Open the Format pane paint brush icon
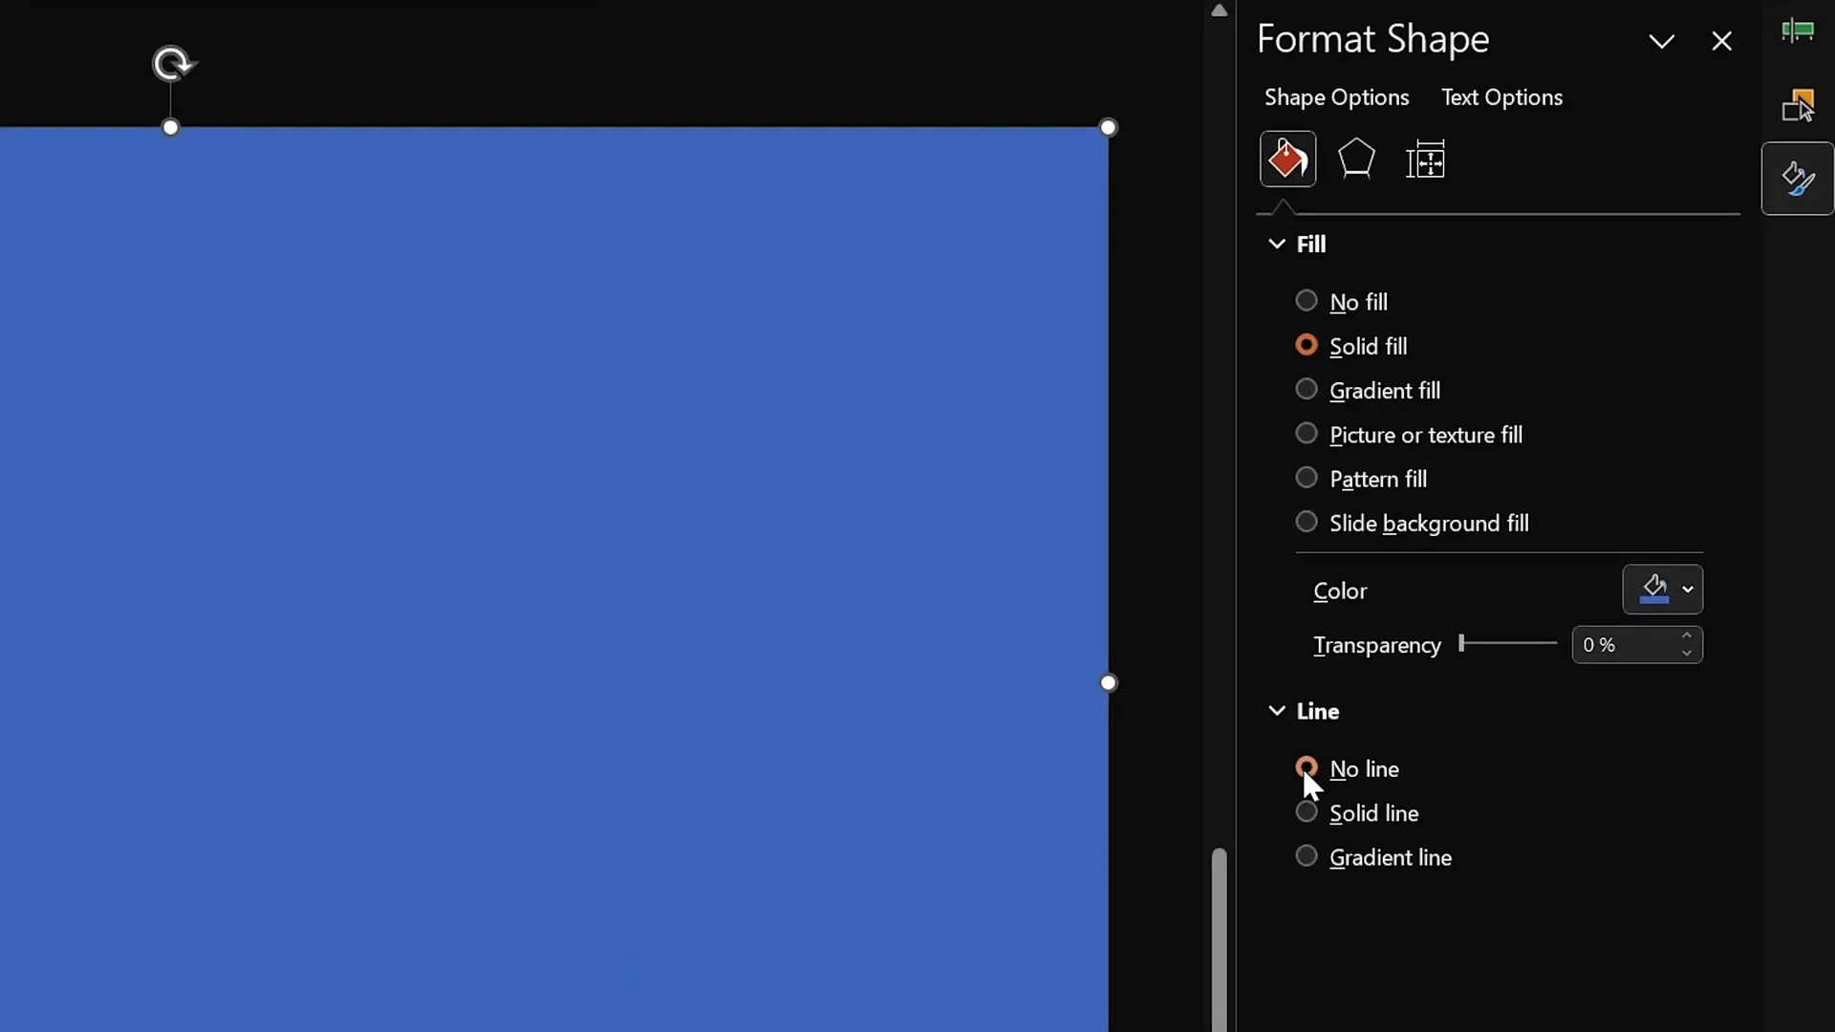The width and height of the screenshot is (1835, 1032). tap(1796, 179)
